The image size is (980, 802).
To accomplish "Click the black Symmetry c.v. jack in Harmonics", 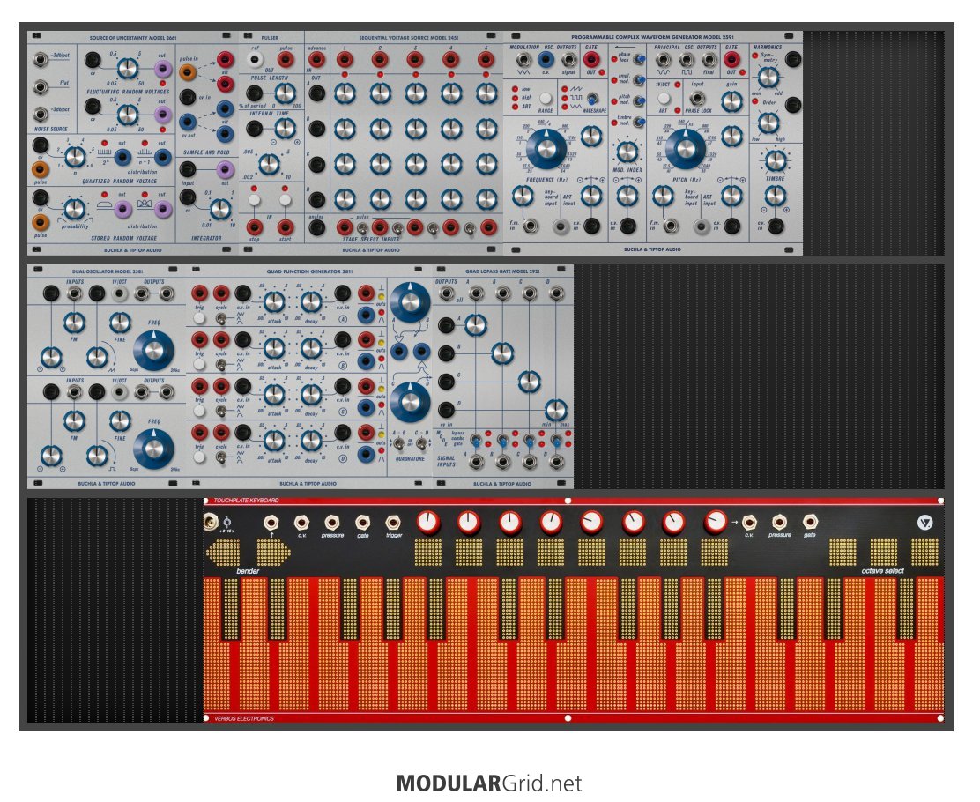I will pyautogui.click(x=793, y=59).
